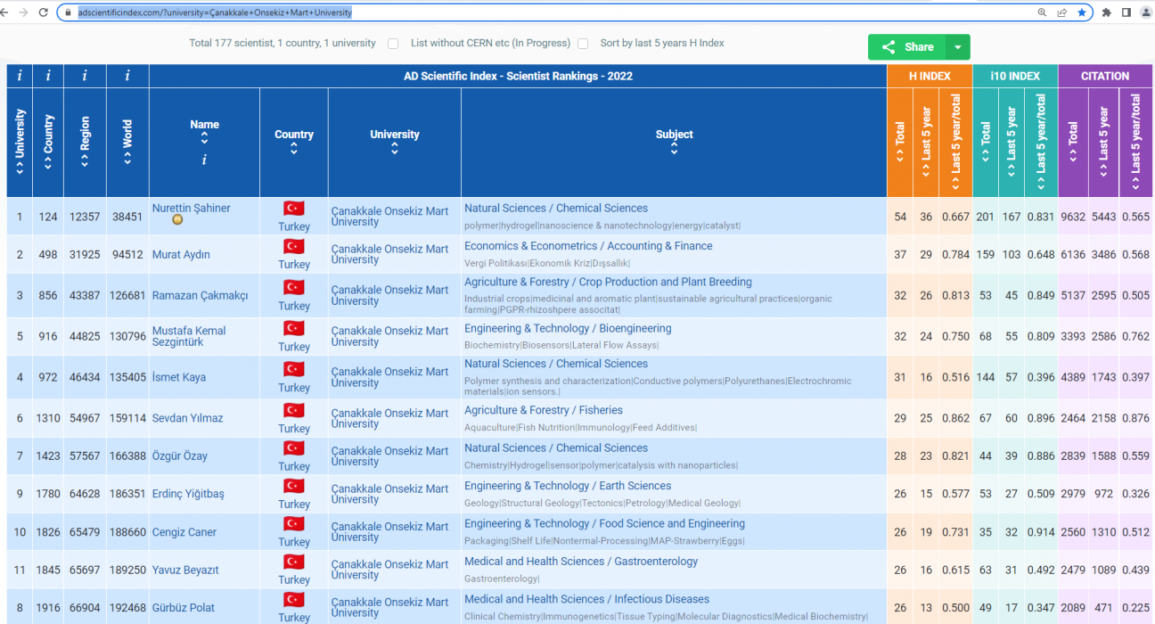The width and height of the screenshot is (1155, 624).
Task: Click the share page icon in address bar
Action: pyautogui.click(x=1061, y=12)
